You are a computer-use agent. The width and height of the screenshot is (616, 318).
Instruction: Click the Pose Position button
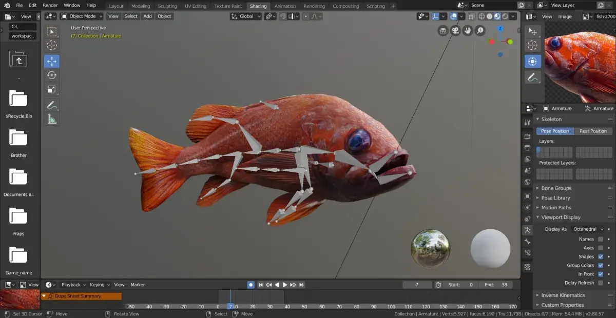(x=555, y=131)
